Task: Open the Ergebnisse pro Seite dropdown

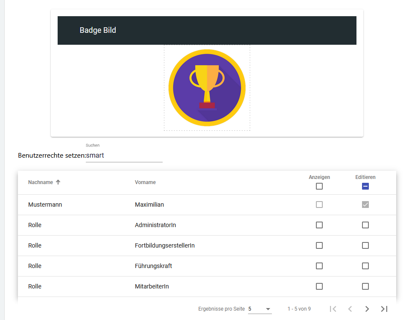Action: coord(260,309)
